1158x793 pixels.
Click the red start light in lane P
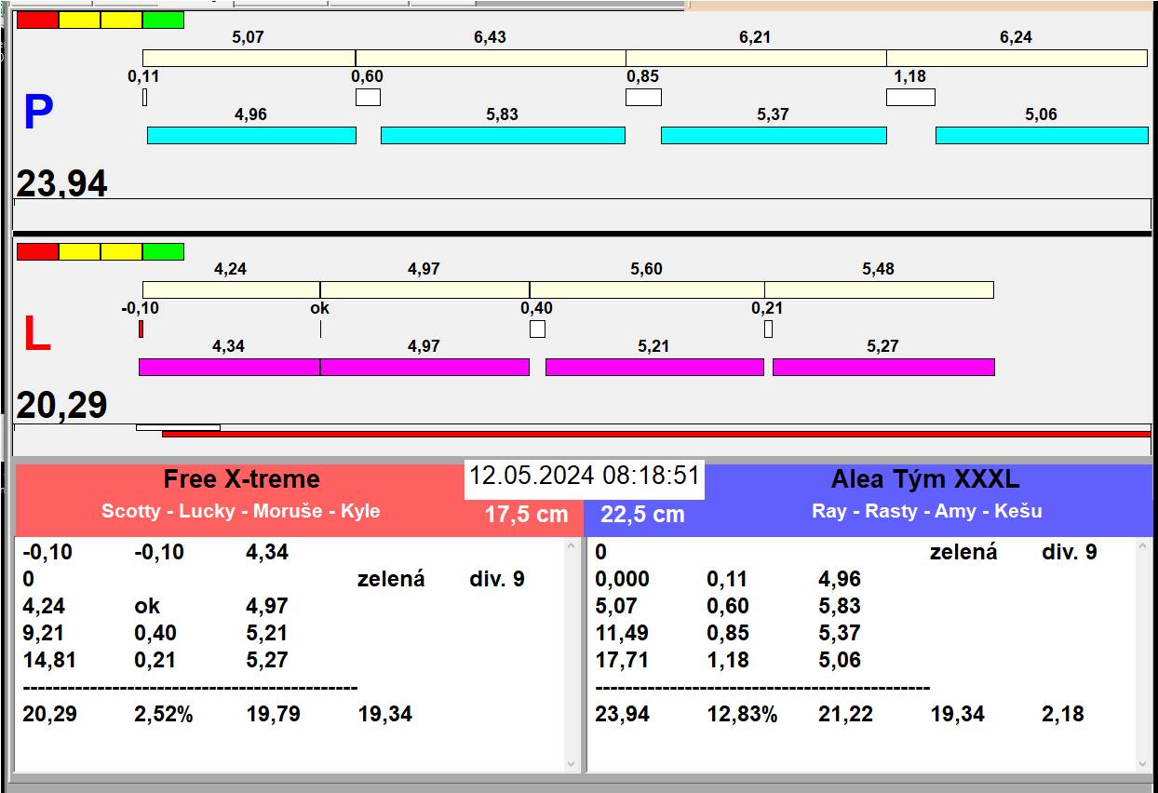37,20
